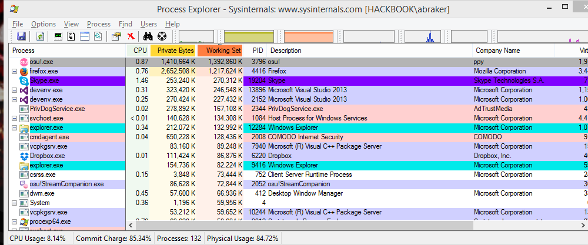Collapse the devenv.exe PID 2152 tree node
Screen dimensions: 588x245
15,99
